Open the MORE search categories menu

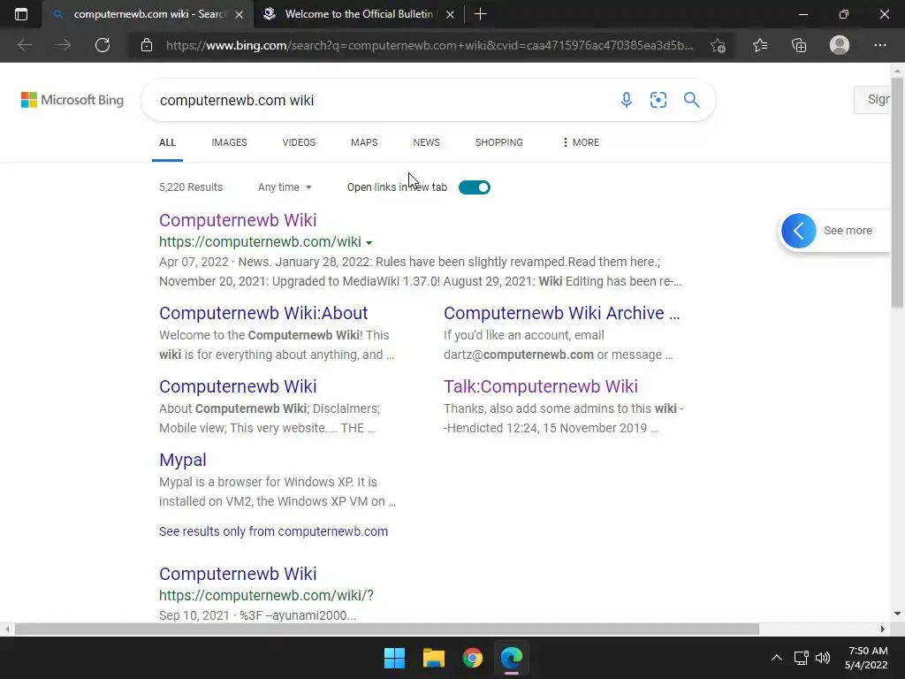pyautogui.click(x=582, y=142)
